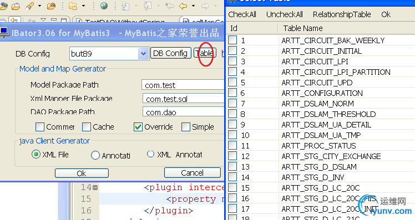The image size is (415, 220).
Task: Click Ok button in IBator dialog
Action: pos(82,173)
